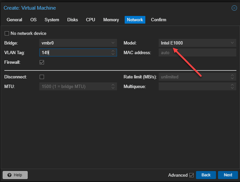Click the Help button
This screenshot has height=182, width=240.
tap(15, 175)
